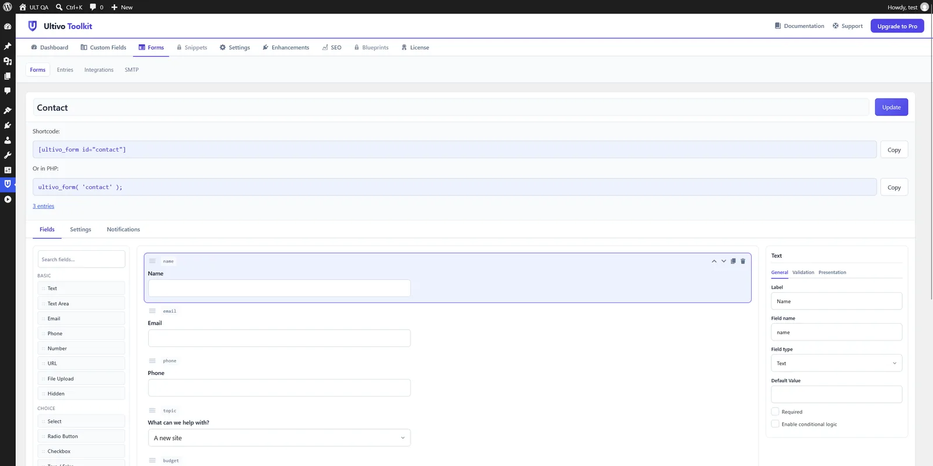Open Posts pin icon in sidebar

click(x=8, y=46)
